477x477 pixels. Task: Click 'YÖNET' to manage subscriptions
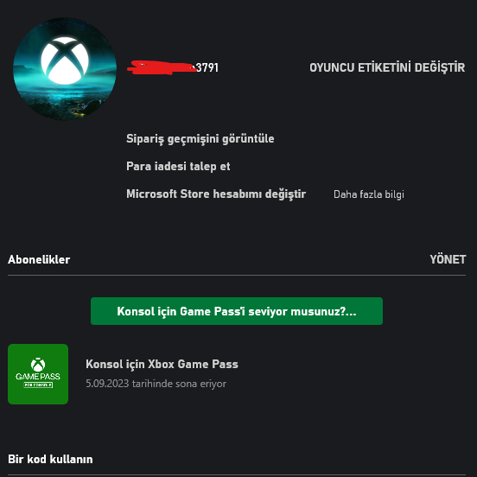pyautogui.click(x=448, y=259)
